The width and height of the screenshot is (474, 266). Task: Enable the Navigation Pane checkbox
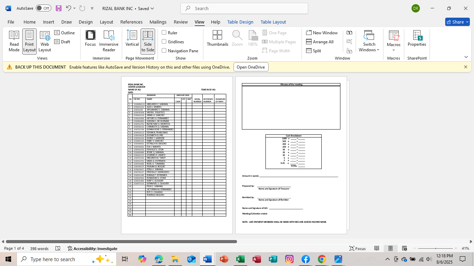(x=164, y=51)
